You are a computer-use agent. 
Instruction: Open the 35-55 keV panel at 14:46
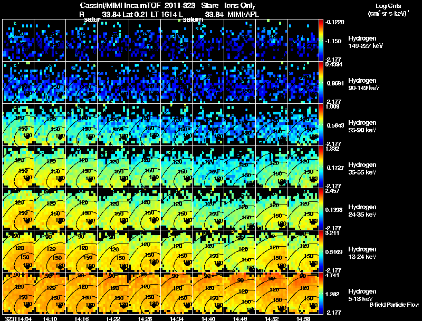point(240,167)
